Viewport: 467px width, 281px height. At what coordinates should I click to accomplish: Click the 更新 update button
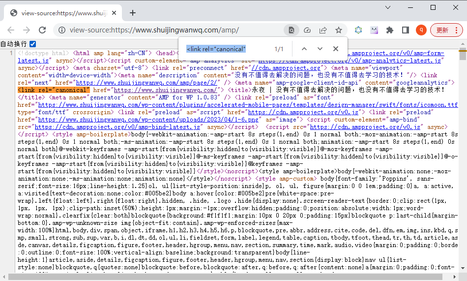[442, 30]
